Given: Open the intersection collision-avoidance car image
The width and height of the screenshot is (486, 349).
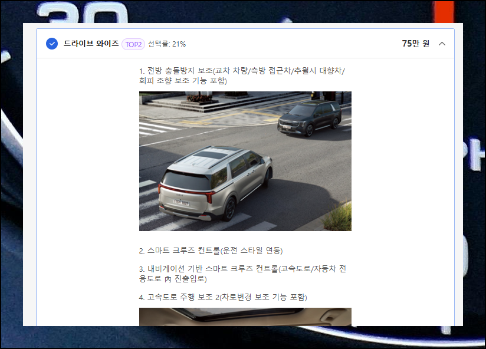Looking at the screenshot, I should (x=245, y=161).
